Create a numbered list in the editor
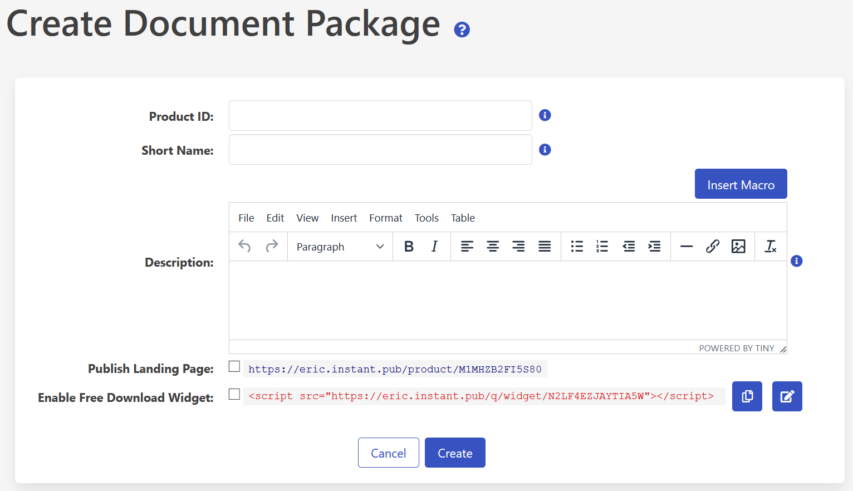853x491 pixels. coord(602,246)
